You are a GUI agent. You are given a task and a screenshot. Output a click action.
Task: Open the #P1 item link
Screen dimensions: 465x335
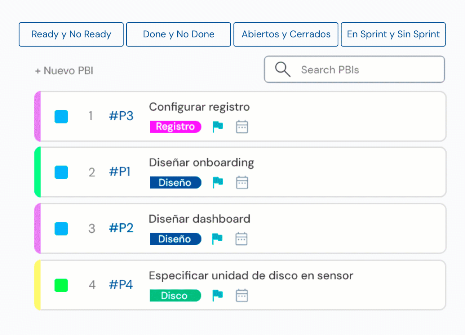120,172
